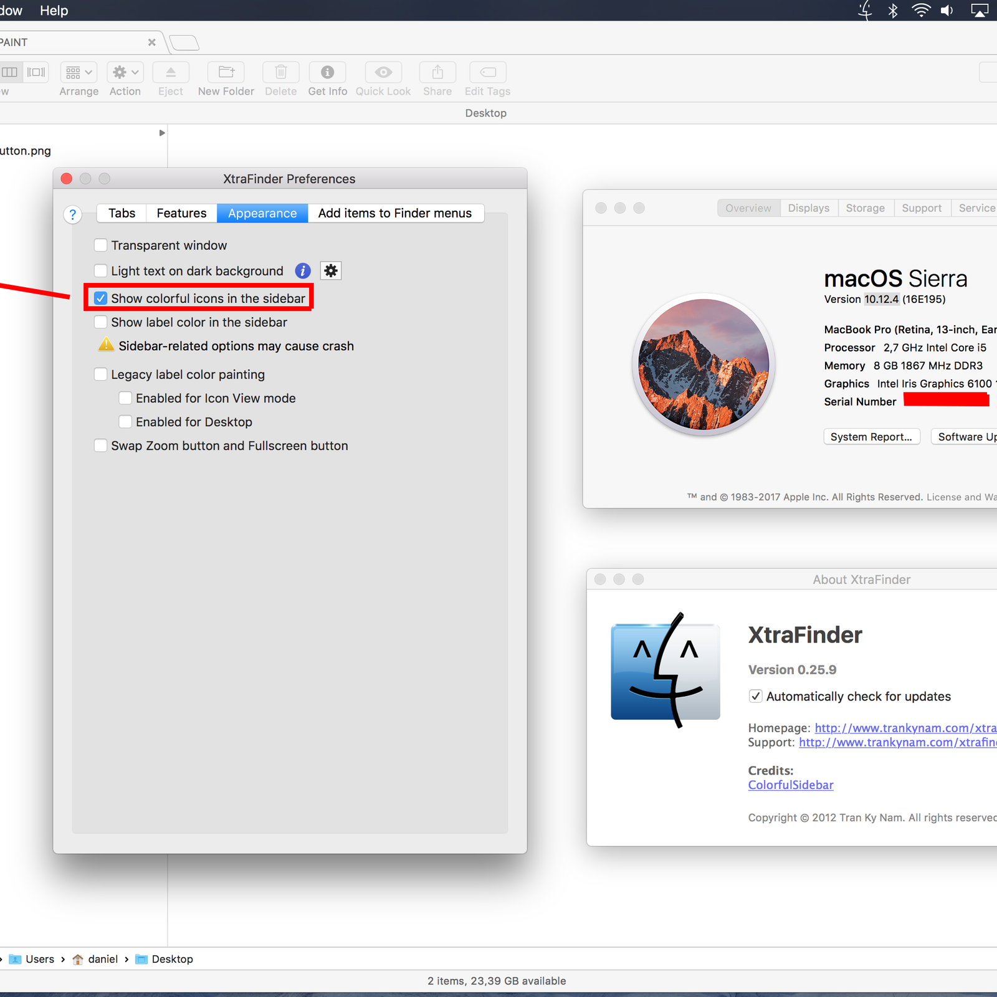This screenshot has width=997, height=997.
Task: Open Add items to Finder menus tab
Action: (395, 213)
